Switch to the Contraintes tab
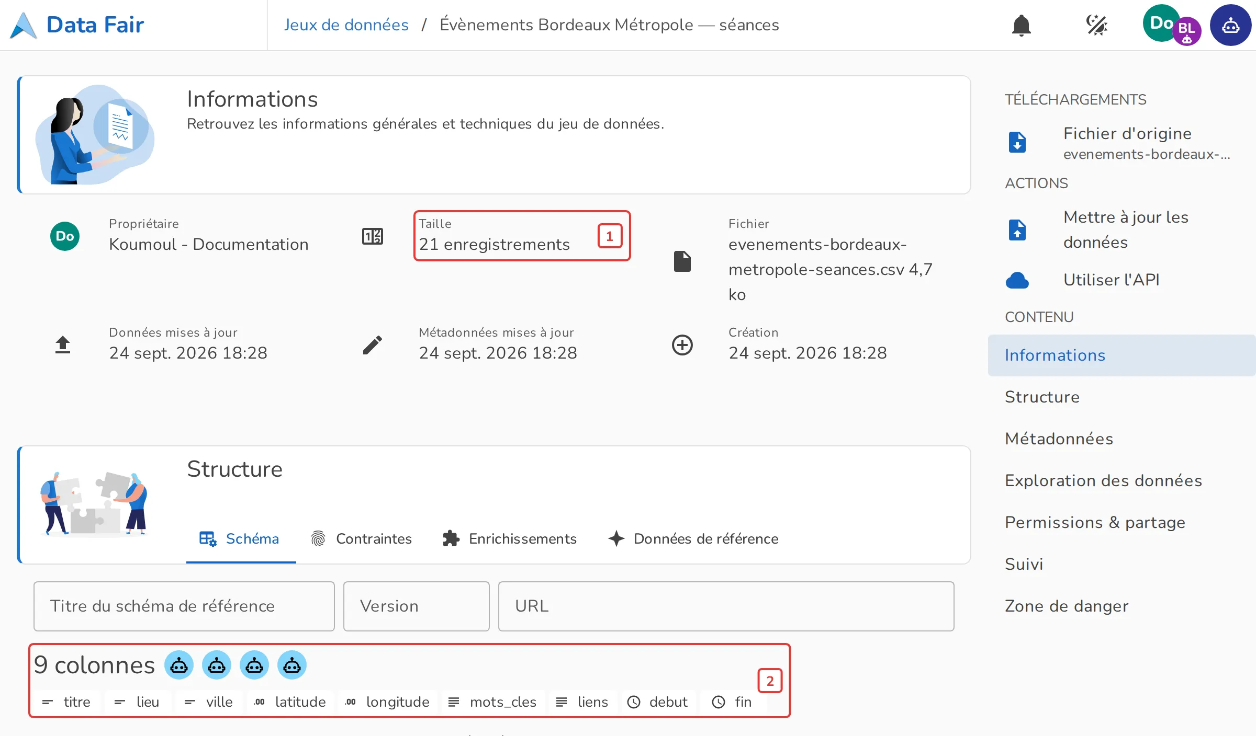The image size is (1256, 736). point(361,538)
